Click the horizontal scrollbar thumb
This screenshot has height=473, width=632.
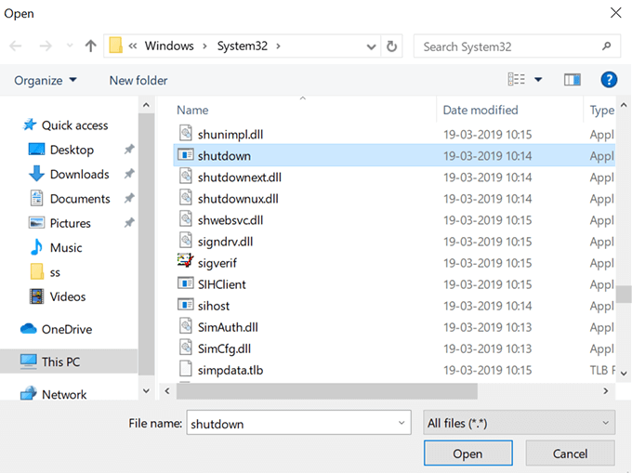[x=327, y=391]
